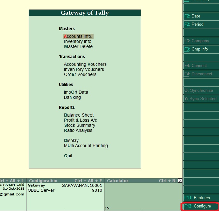Open BaNking utility
Image resolution: width=219 pixels, height=211 pixels.
click(72, 97)
